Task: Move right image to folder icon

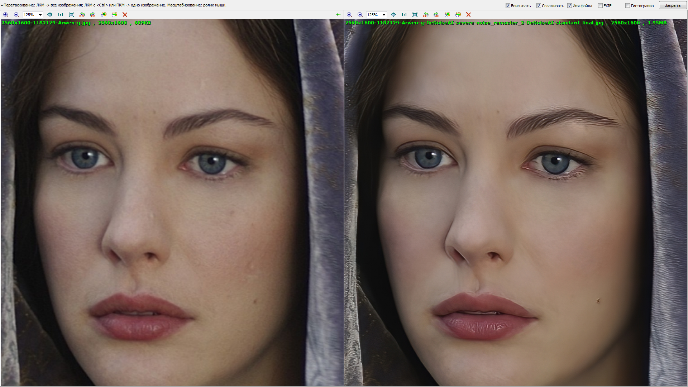Action: click(x=458, y=15)
